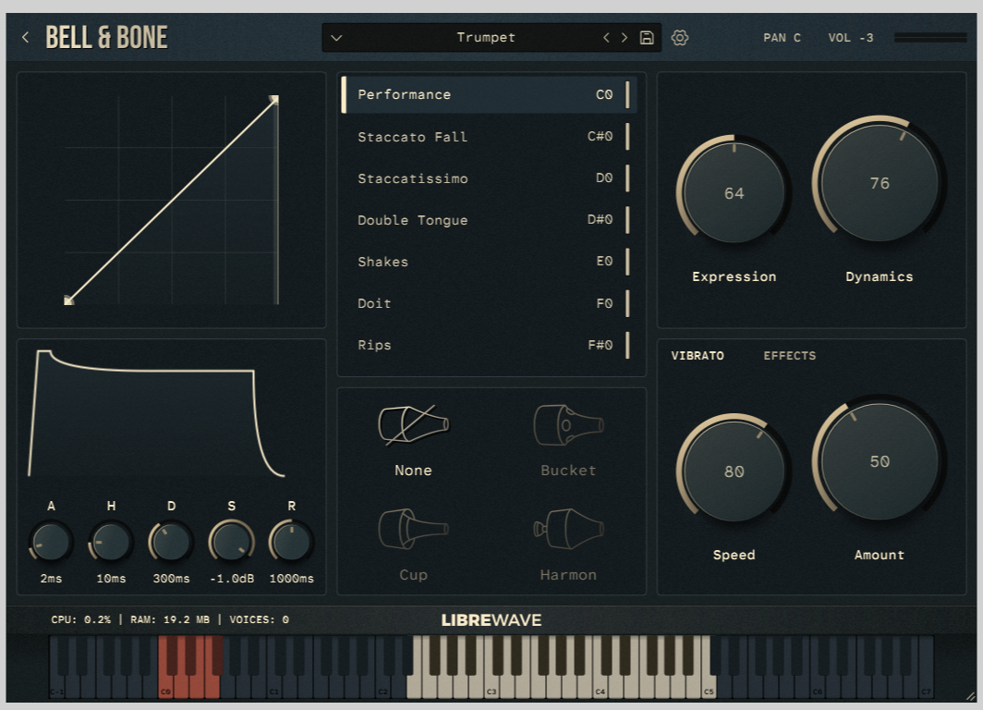The height and width of the screenshot is (710, 983).
Task: Click the envelope shape display
Action: pyautogui.click(x=157, y=414)
